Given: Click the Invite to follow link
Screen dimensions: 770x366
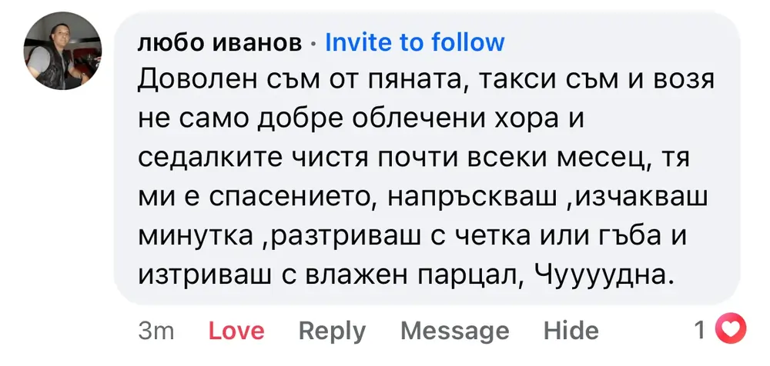Looking at the screenshot, I should (x=414, y=42).
